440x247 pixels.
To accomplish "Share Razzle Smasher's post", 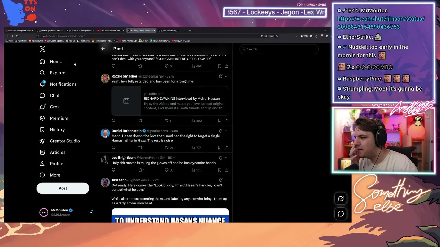I will [227, 121].
